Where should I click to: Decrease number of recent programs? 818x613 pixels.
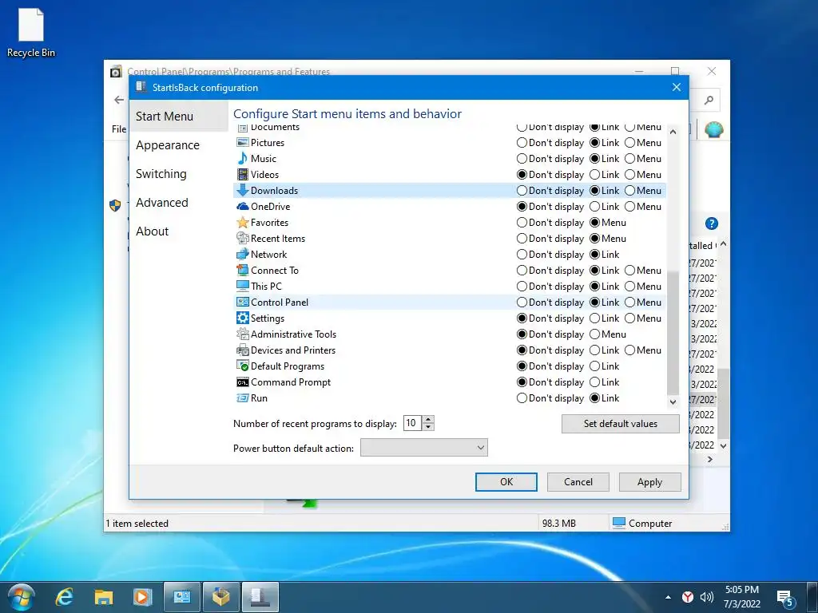pyautogui.click(x=428, y=427)
